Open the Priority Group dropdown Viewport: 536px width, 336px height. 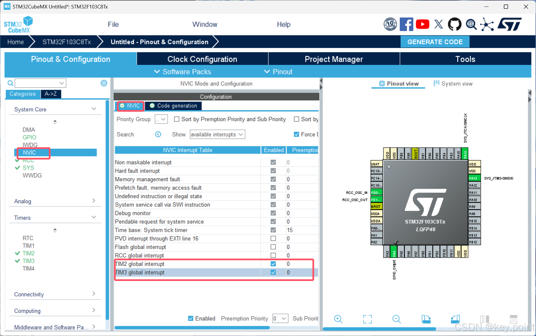(161, 119)
